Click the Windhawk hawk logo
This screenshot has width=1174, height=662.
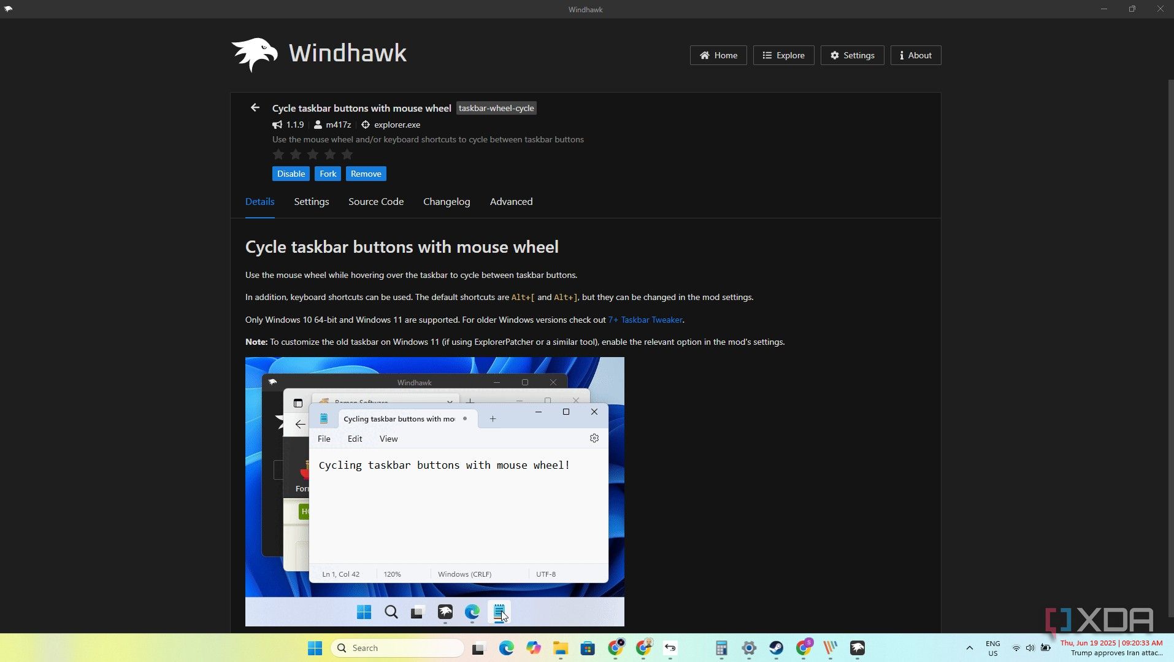coord(255,55)
